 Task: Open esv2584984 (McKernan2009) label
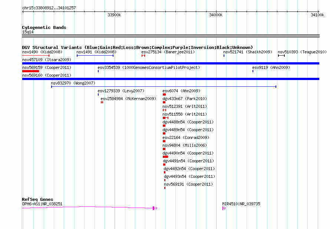128,99
